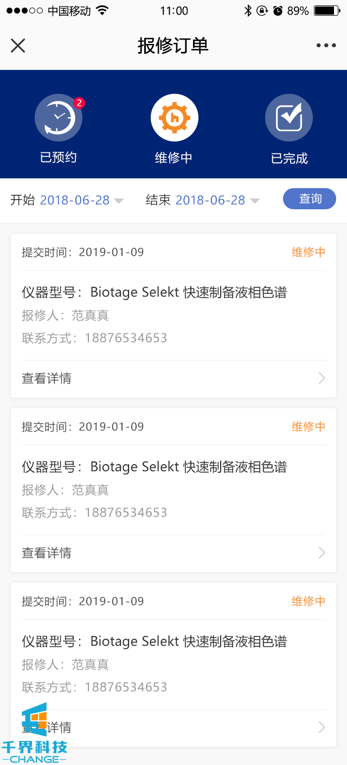The height and width of the screenshot is (765, 347).
Task: Select the start date 2018-06-28 field
Action: pyautogui.click(x=75, y=200)
